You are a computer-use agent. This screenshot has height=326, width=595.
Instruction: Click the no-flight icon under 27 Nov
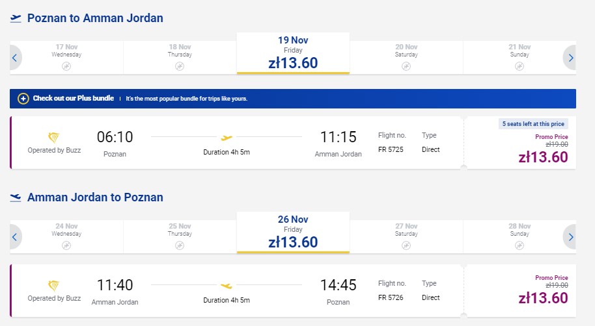406,245
